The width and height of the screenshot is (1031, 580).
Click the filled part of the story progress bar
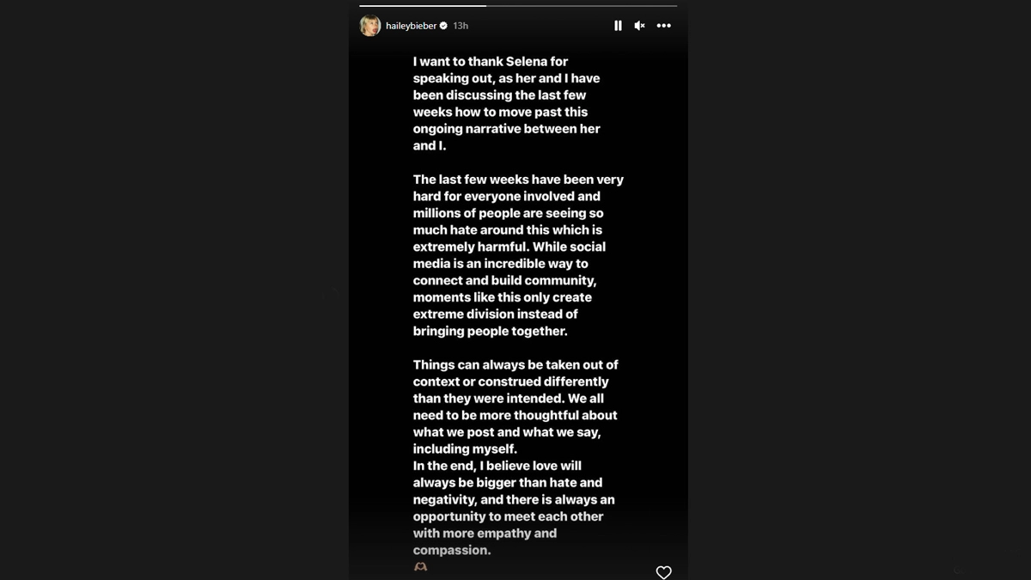point(421,6)
